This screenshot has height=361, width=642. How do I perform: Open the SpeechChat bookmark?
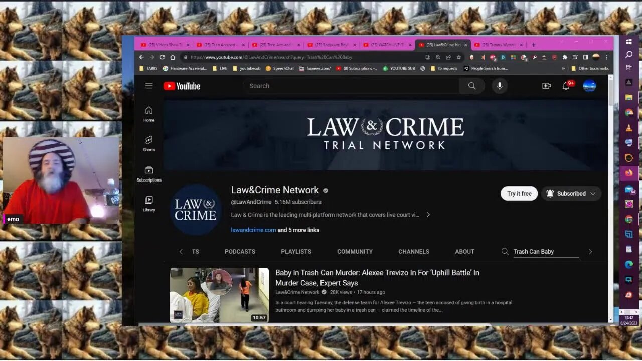click(280, 68)
